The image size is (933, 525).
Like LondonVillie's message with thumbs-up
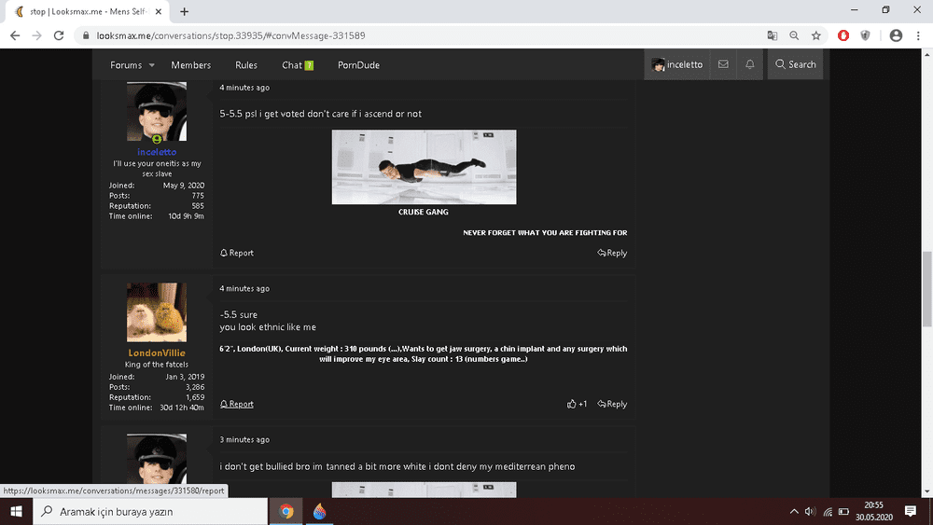pos(577,404)
